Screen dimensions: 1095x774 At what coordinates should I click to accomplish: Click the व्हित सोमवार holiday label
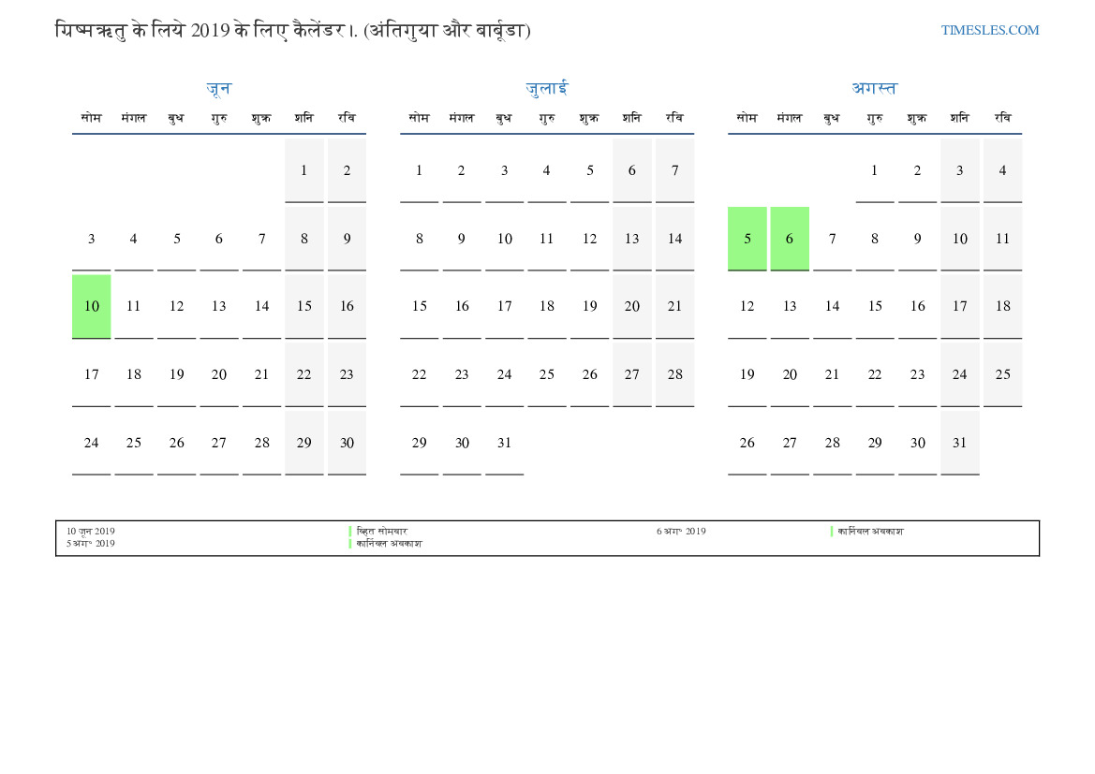point(381,532)
